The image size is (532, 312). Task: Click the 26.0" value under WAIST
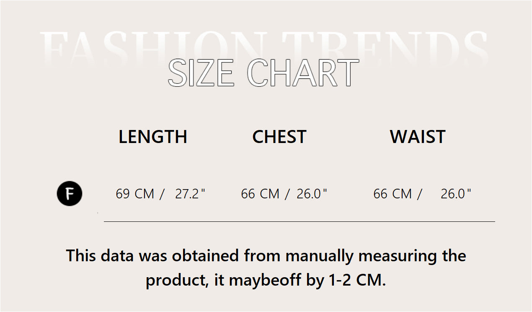[456, 194]
